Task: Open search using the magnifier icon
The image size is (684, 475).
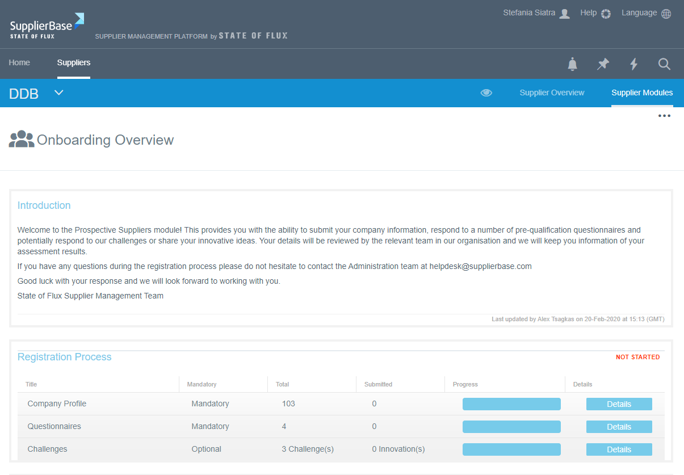Action: click(x=664, y=64)
